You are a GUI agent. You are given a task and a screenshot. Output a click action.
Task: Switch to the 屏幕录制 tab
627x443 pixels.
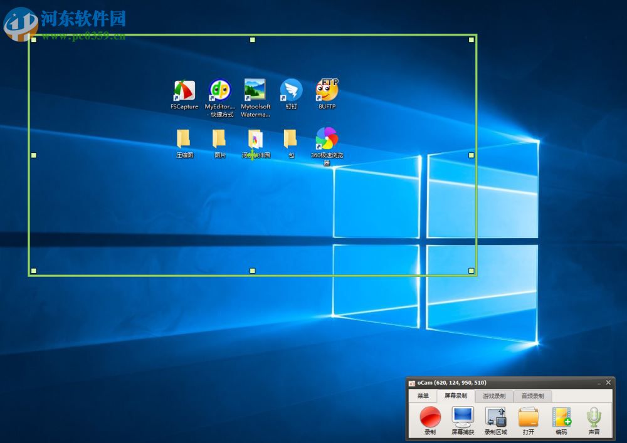tap(456, 395)
